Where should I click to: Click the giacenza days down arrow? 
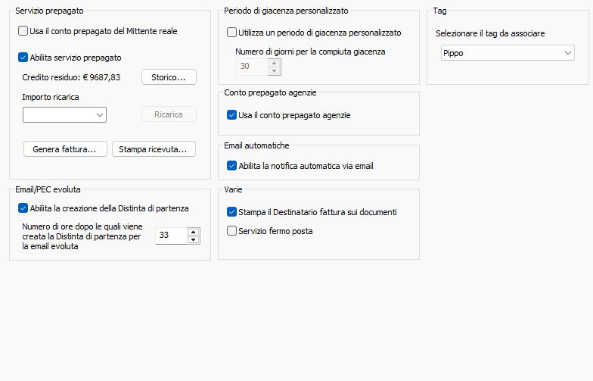(x=274, y=71)
